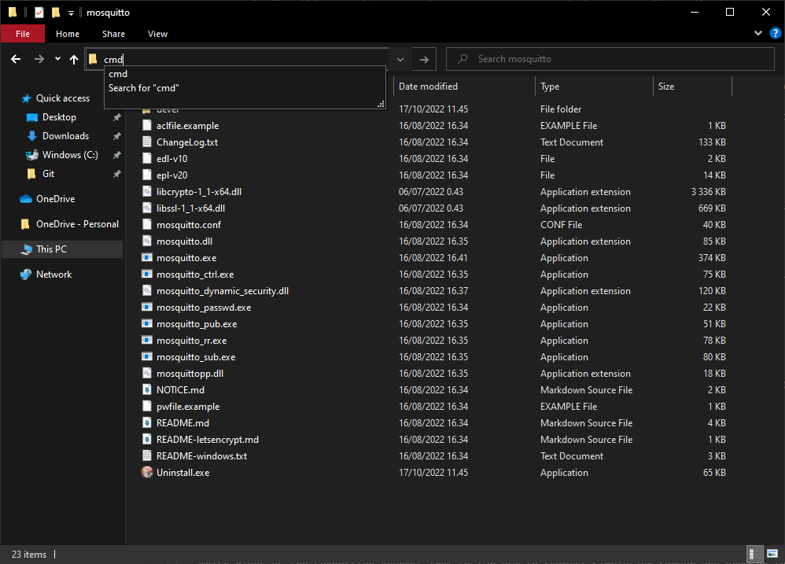
Task: Select the README-letsencrypt.md file name
Action: (208, 440)
